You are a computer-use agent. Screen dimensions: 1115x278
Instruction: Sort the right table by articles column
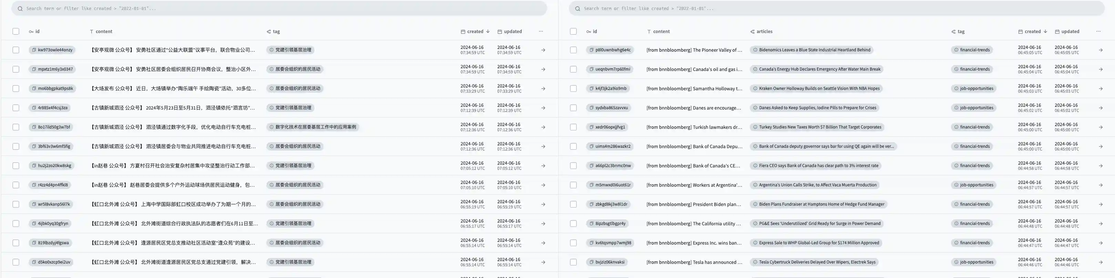pyautogui.click(x=764, y=32)
